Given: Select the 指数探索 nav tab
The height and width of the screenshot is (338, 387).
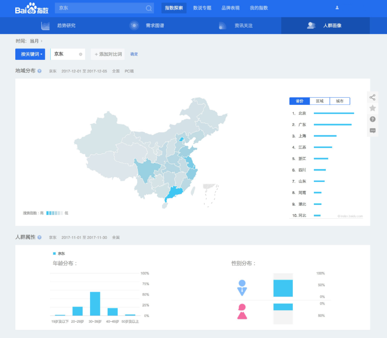Looking at the screenshot, I should (x=174, y=8).
